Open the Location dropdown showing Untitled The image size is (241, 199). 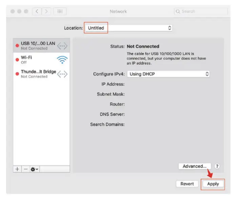pos(129,28)
